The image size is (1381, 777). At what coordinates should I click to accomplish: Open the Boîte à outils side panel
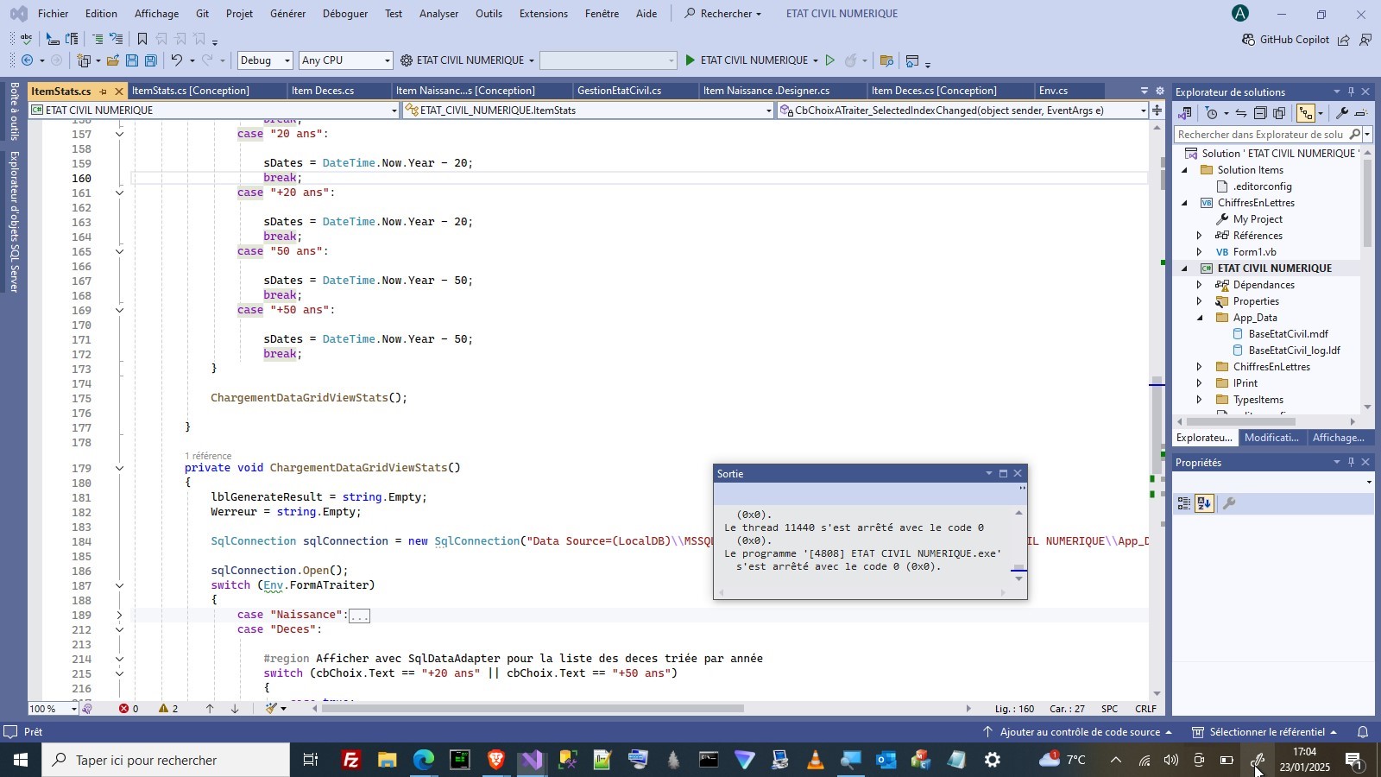(x=14, y=111)
